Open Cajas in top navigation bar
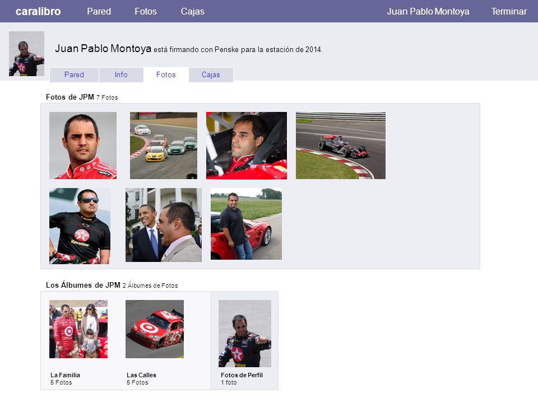 tap(192, 11)
